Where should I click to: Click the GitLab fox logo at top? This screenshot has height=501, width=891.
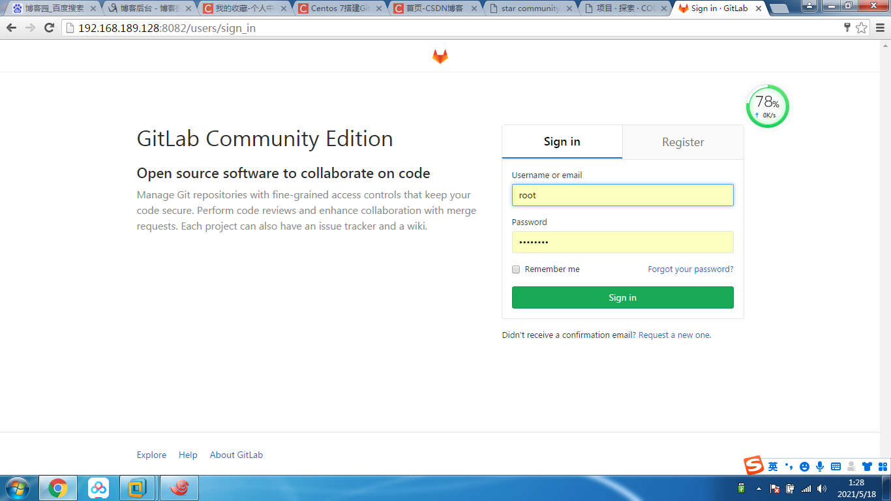click(440, 57)
